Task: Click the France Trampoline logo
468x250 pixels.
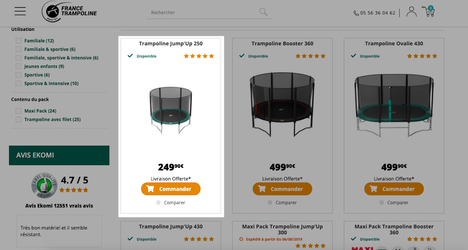Action: click(x=69, y=11)
